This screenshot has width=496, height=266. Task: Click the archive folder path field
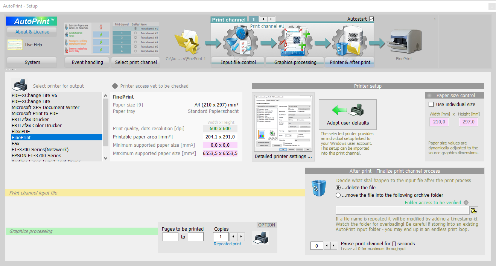[402, 210]
